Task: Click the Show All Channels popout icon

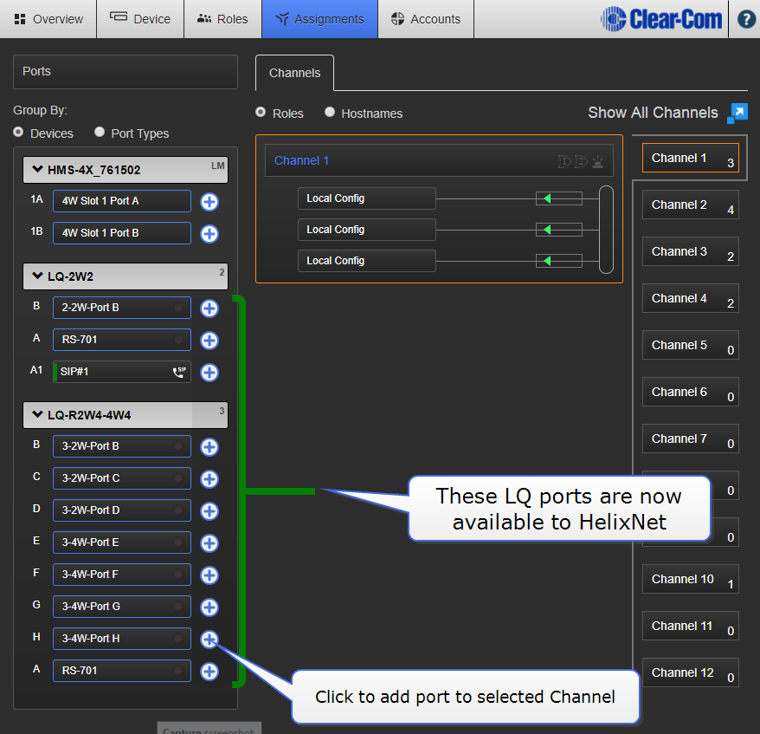Action: point(737,114)
